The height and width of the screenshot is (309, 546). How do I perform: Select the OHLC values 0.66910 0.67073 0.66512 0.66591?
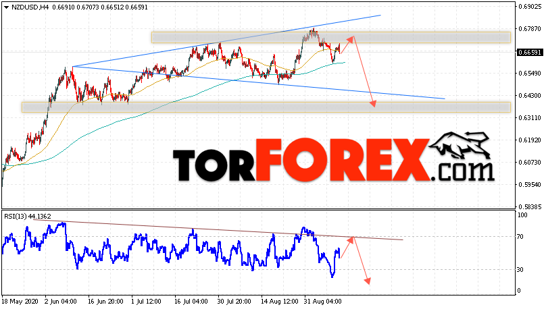click(100, 7)
